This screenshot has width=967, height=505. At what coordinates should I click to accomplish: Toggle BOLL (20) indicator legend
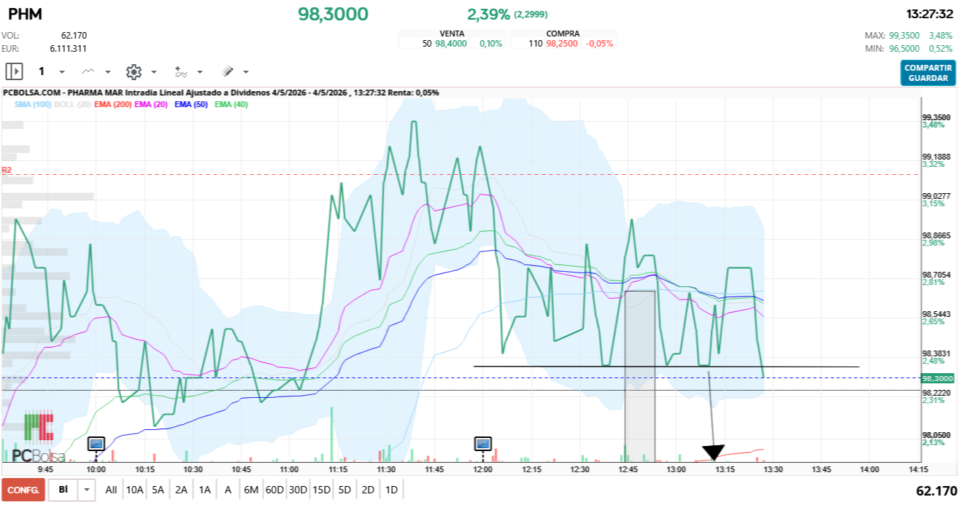72,105
